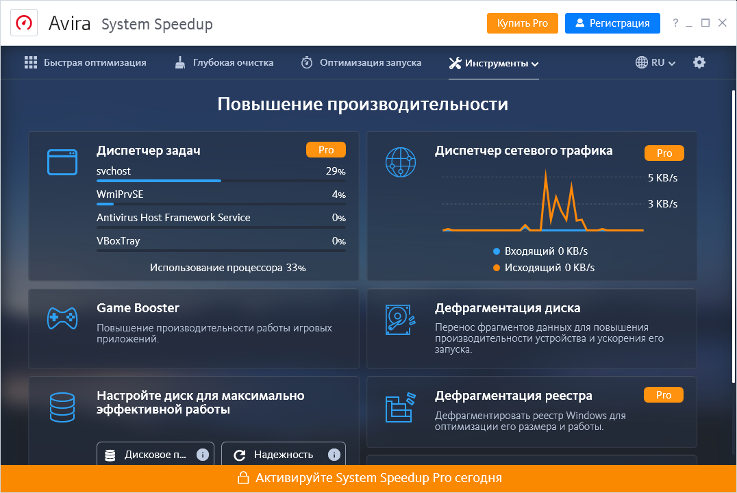Switch to Оптимизация запуска tab

[361, 62]
